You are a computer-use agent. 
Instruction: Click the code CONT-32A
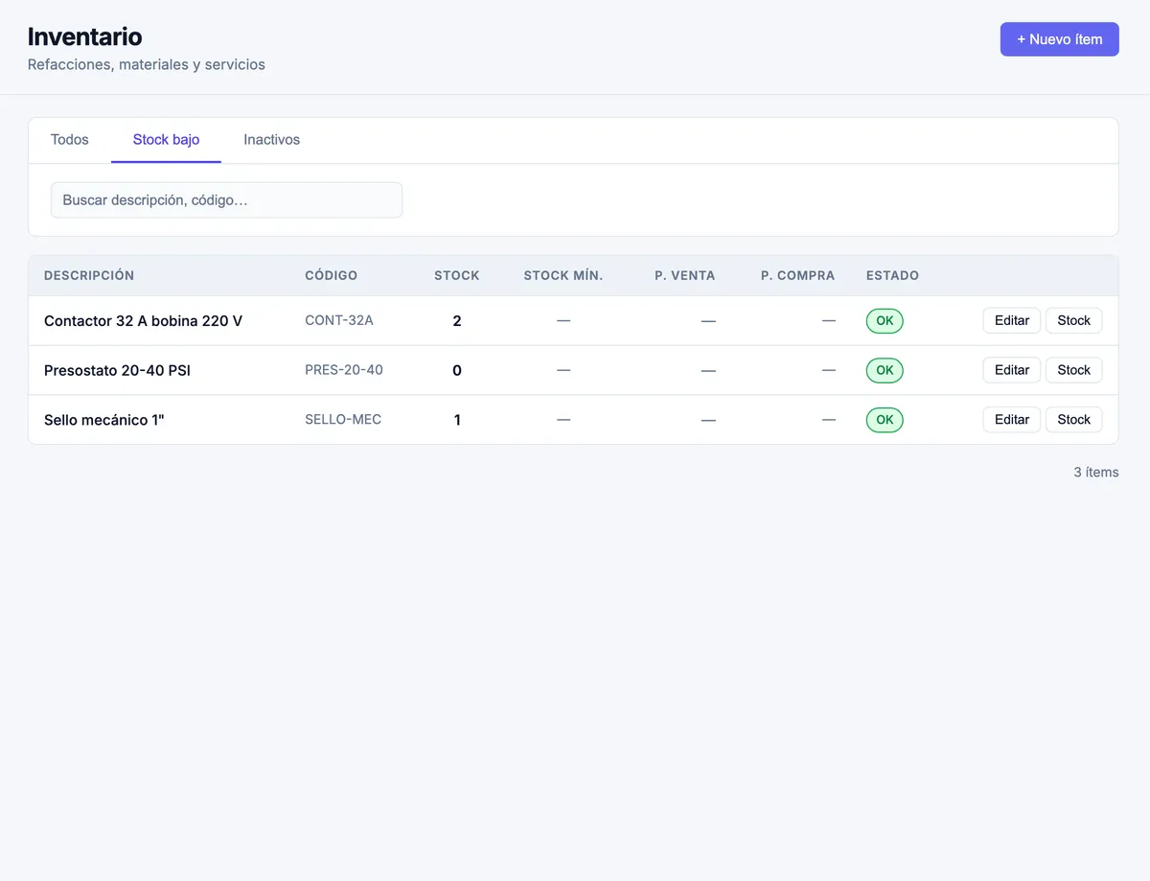click(339, 320)
